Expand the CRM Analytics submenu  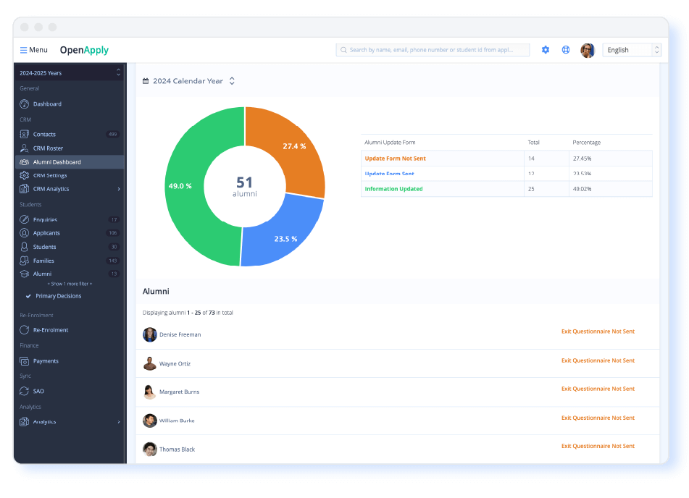coord(119,190)
